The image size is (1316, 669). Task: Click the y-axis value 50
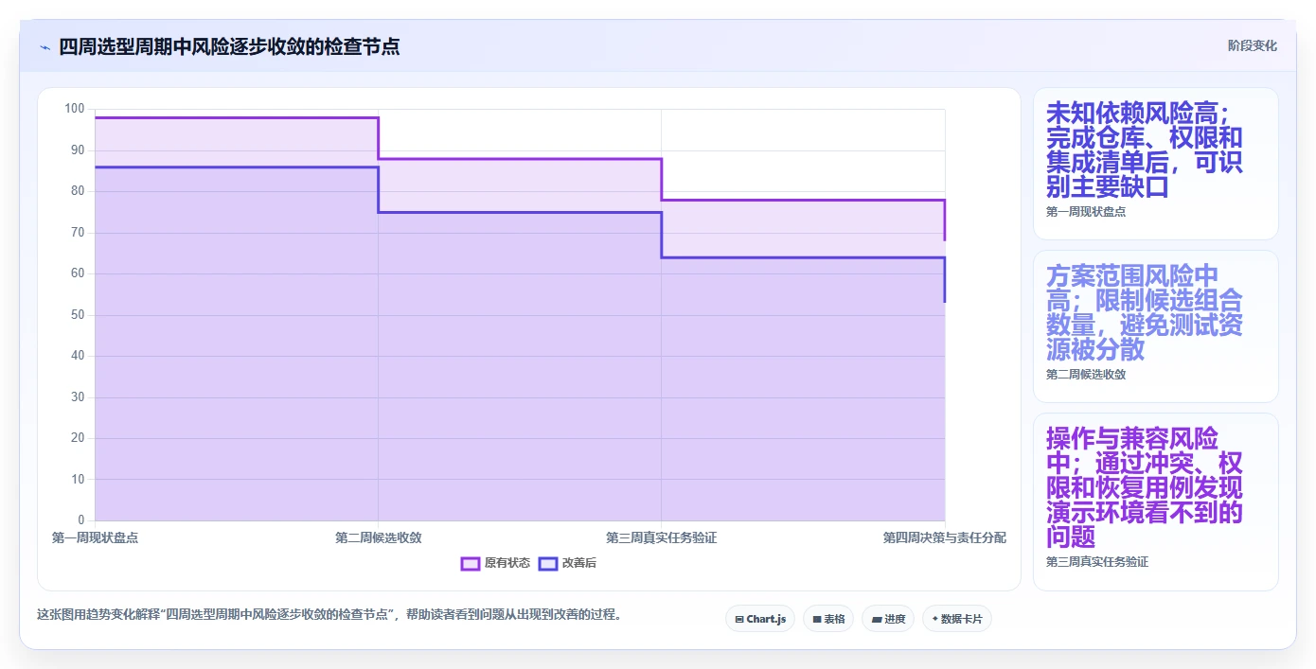click(78, 315)
